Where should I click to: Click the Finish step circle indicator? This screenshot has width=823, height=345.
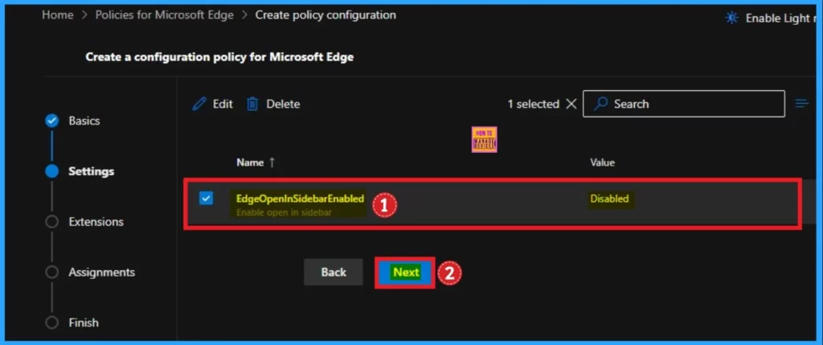pos(52,322)
